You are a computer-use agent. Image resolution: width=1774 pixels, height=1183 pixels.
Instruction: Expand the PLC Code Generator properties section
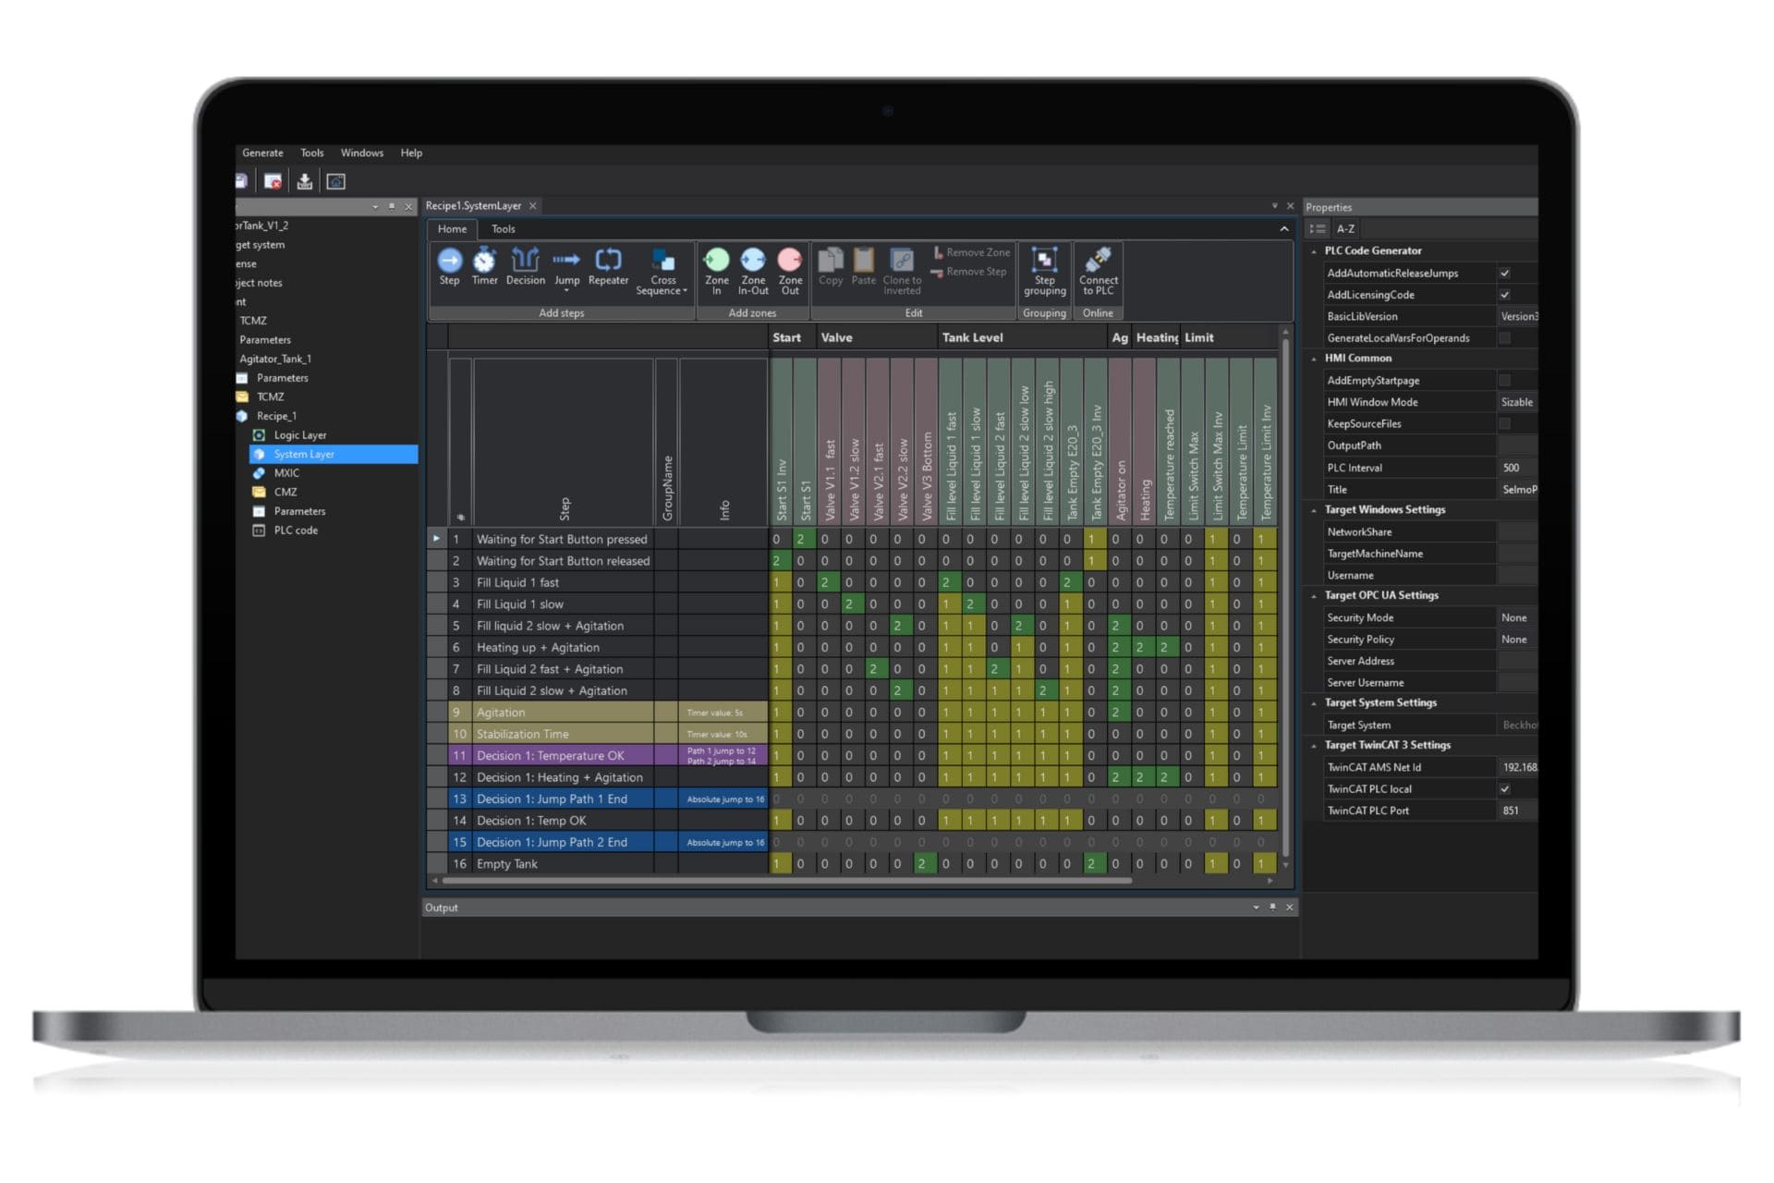coord(1312,250)
